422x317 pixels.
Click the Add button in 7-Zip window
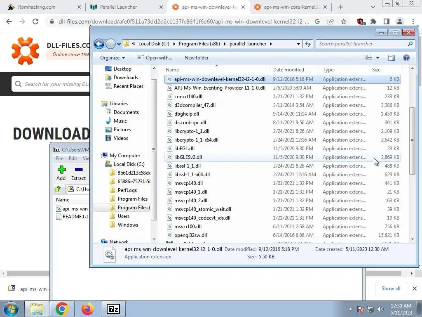click(61, 173)
